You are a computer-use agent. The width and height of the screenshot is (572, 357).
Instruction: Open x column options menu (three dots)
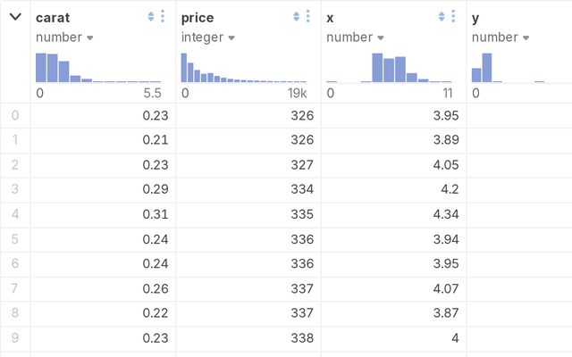coord(453,17)
